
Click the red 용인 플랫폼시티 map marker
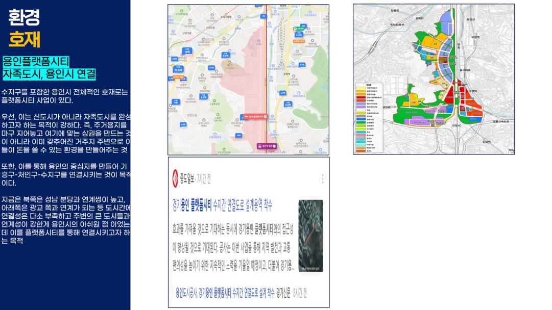point(255,117)
